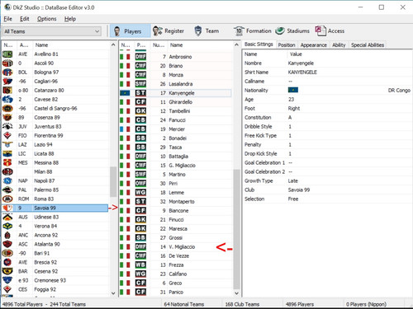Click the Juventus 83 team badge icon
413x309 pixels.
[x=7, y=127]
